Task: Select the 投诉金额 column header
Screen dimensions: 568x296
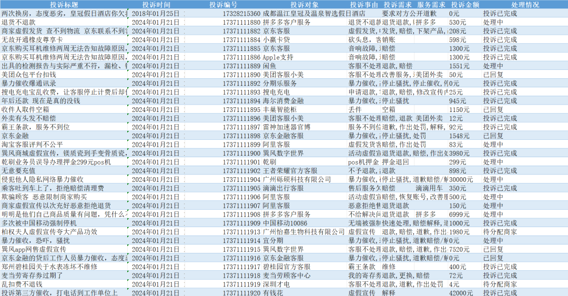Action: pos(465,5)
